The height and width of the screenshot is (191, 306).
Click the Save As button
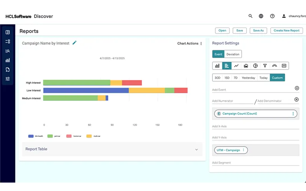pyautogui.click(x=258, y=31)
